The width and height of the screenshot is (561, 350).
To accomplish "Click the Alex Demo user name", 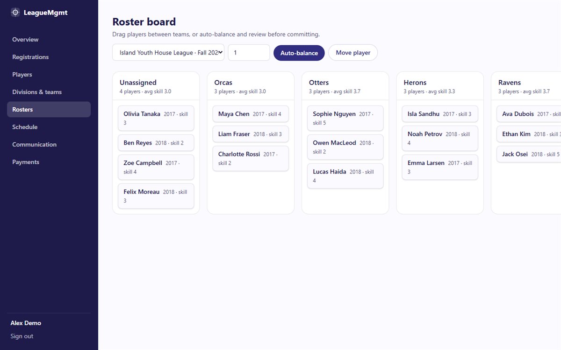I will (x=26, y=323).
